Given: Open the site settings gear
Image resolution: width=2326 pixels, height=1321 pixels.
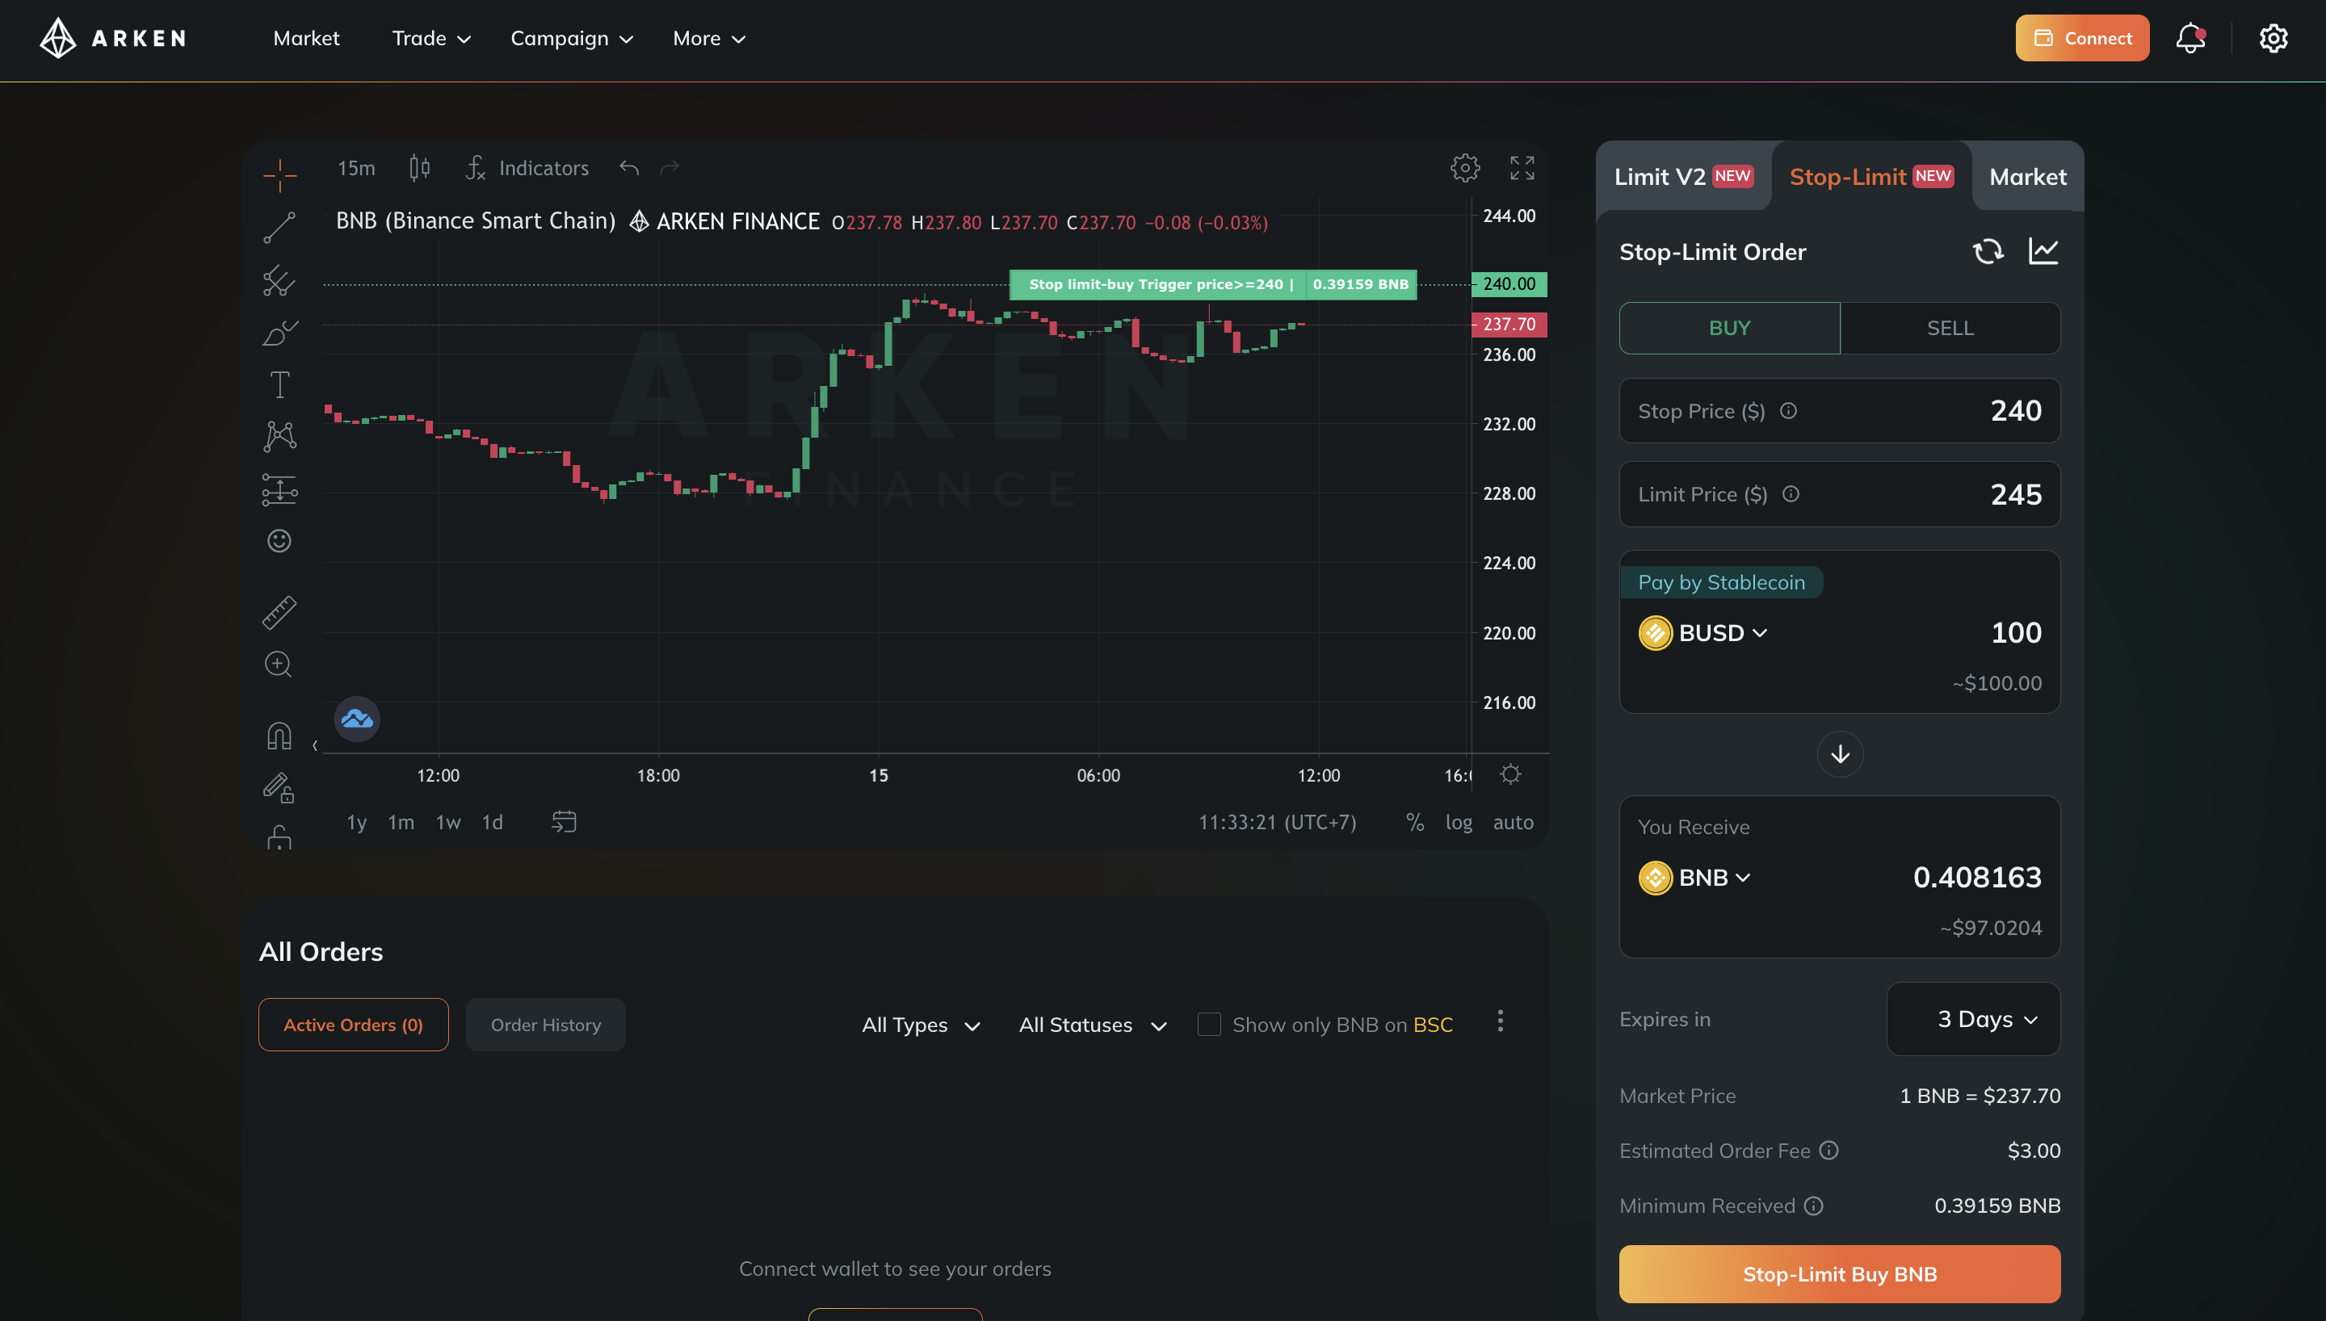Looking at the screenshot, I should (2274, 38).
